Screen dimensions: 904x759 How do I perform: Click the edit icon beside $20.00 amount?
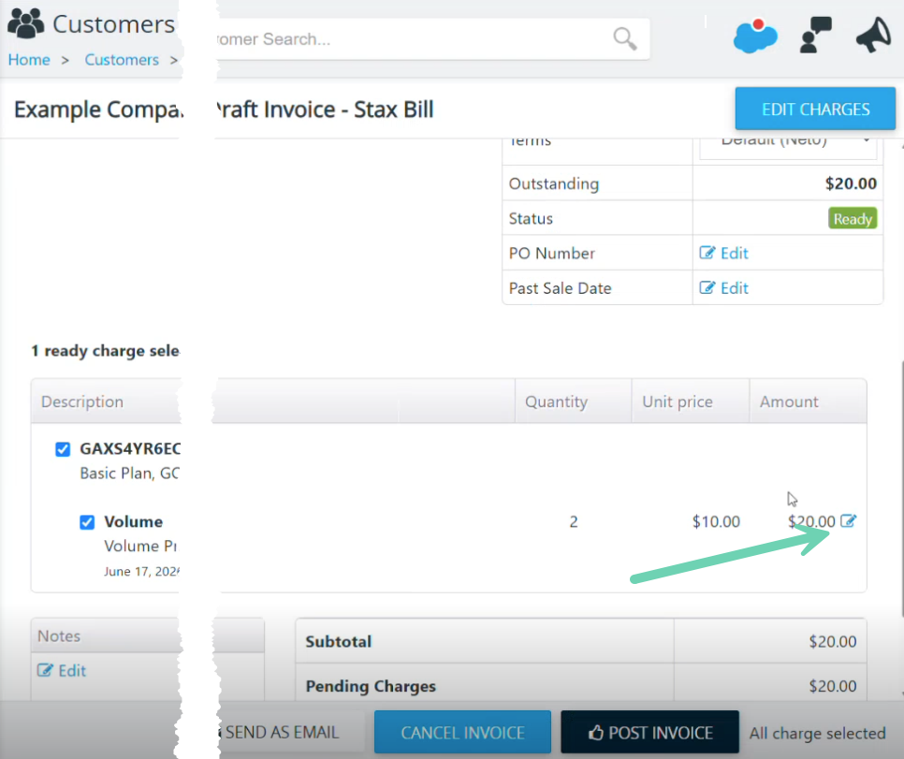pyautogui.click(x=848, y=521)
